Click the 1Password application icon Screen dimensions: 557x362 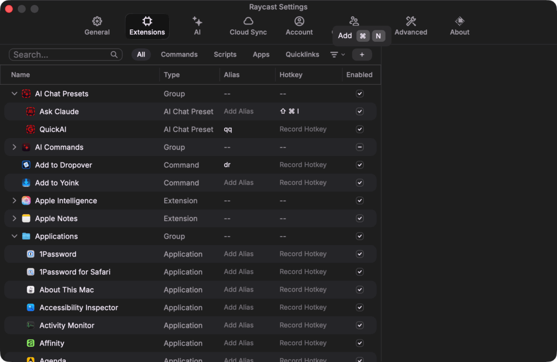click(30, 254)
